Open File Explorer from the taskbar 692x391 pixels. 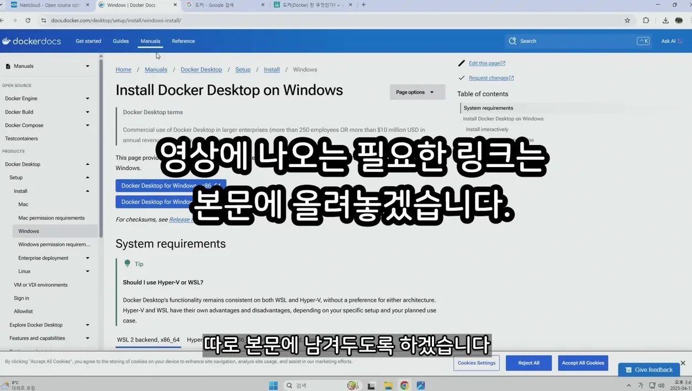[388, 385]
